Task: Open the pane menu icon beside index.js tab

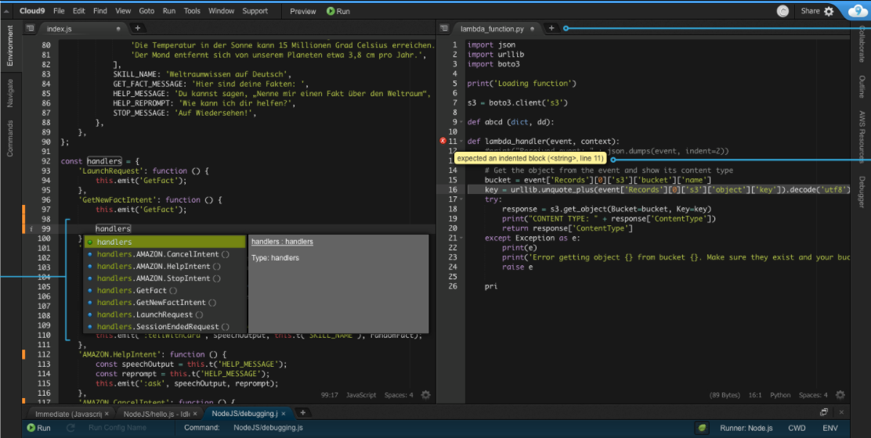Action: [31, 28]
